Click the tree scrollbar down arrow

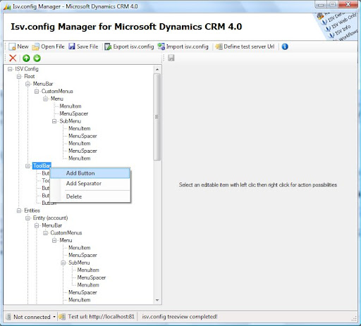pos(157,300)
